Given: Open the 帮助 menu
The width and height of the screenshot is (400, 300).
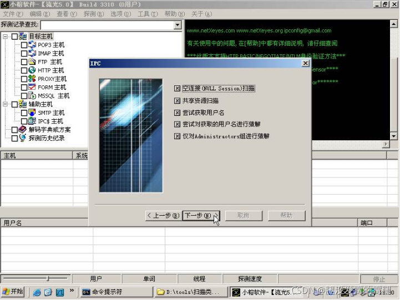Looking at the screenshot, I should click(175, 14).
